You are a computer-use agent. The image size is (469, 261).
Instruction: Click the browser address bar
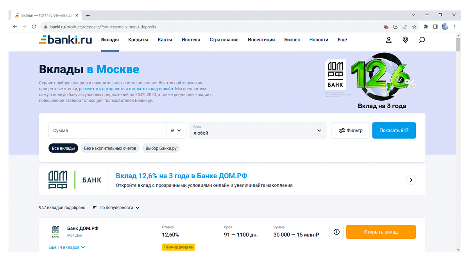pos(211,27)
